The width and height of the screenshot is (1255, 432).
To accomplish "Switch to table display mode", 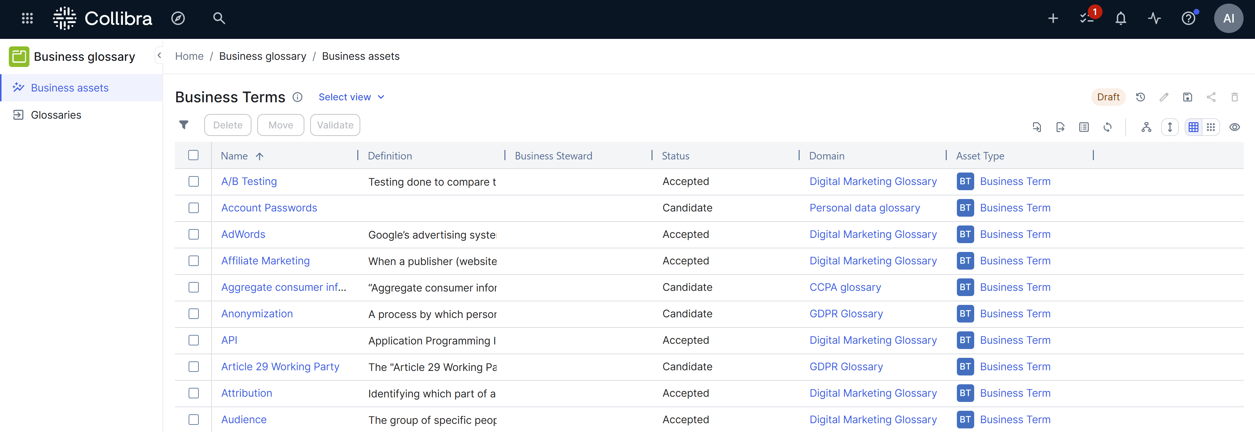I will (1193, 127).
